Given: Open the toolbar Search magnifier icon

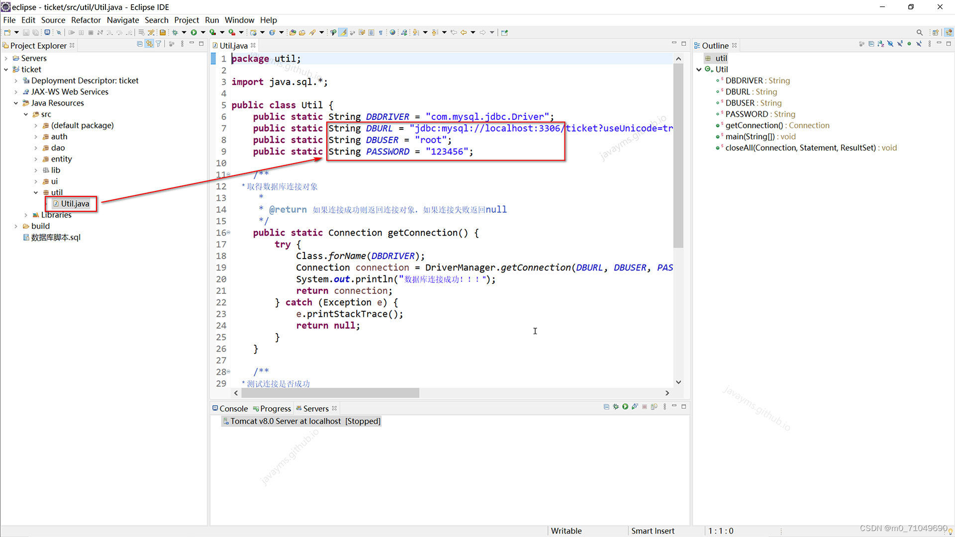Looking at the screenshot, I should coord(919,32).
